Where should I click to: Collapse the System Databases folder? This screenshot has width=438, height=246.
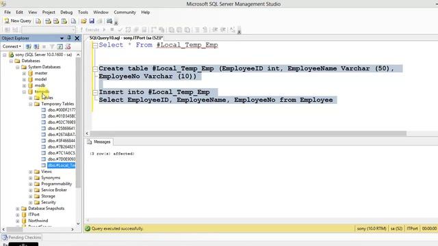click(18, 67)
